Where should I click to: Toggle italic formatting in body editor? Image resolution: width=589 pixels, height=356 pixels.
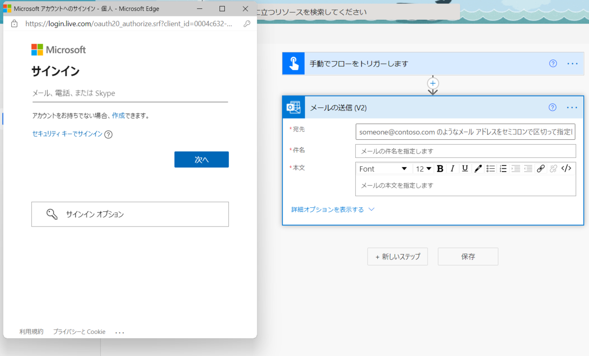point(453,169)
